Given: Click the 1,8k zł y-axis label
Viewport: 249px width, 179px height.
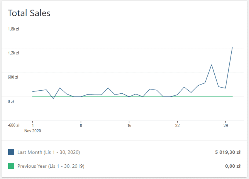Looking at the screenshot, I should [x=14, y=29].
